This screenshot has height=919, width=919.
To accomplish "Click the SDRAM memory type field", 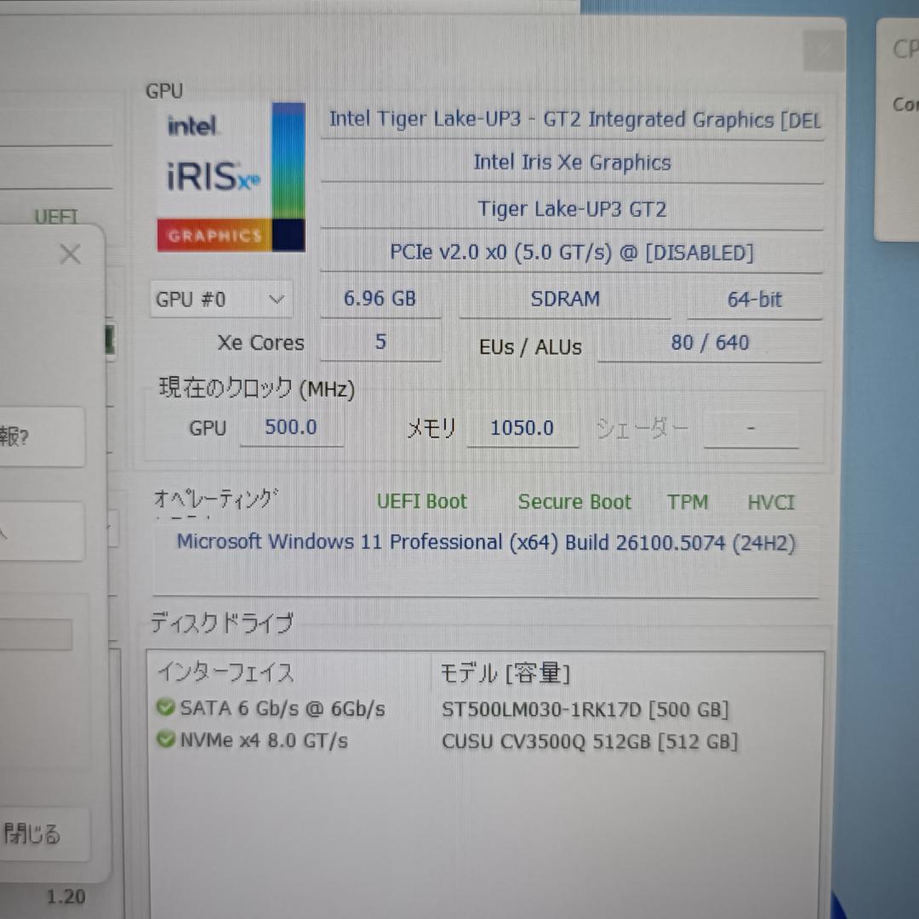I will tap(565, 299).
